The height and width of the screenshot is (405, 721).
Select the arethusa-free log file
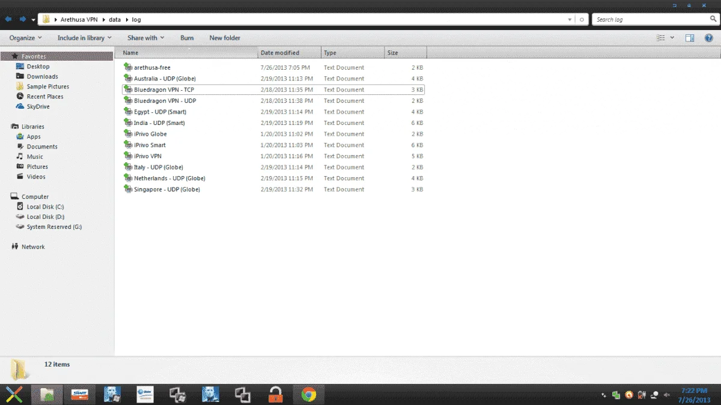pyautogui.click(x=152, y=68)
